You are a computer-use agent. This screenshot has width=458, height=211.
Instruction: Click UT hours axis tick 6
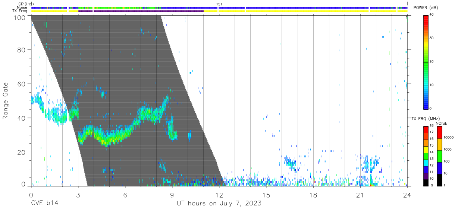125,195
